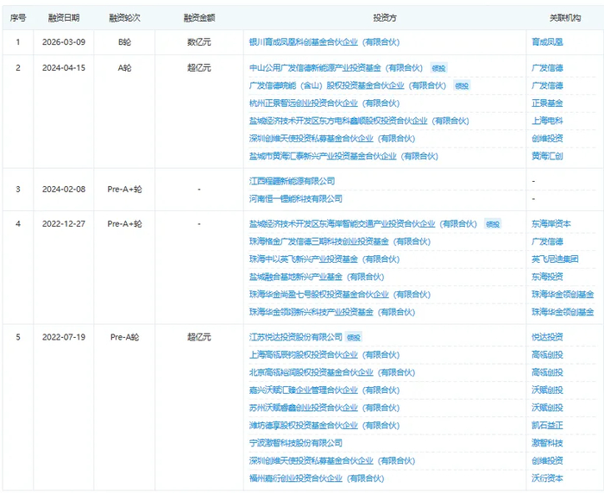Image resolution: width=604 pixels, height=493 pixels.
Task: Click the 融资金额 column header
Action: point(199,18)
